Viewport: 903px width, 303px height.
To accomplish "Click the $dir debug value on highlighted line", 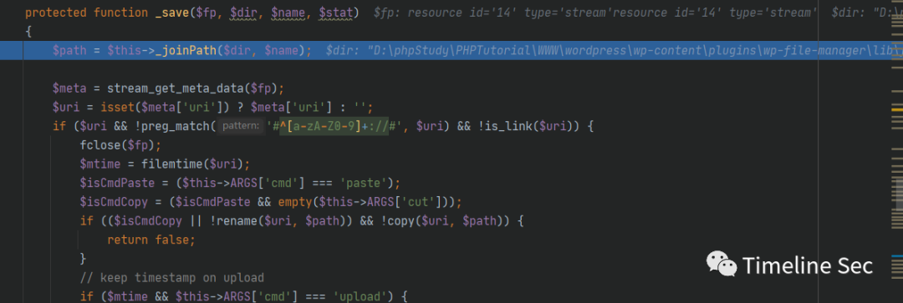I will 613,51.
